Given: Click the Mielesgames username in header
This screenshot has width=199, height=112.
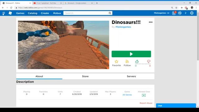Looking at the screenshot, I should pyautogui.click(x=161, y=13).
